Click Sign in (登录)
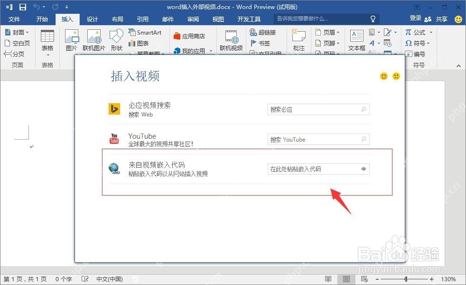Image resolution: width=466 pixels, height=285 pixels. (x=416, y=18)
